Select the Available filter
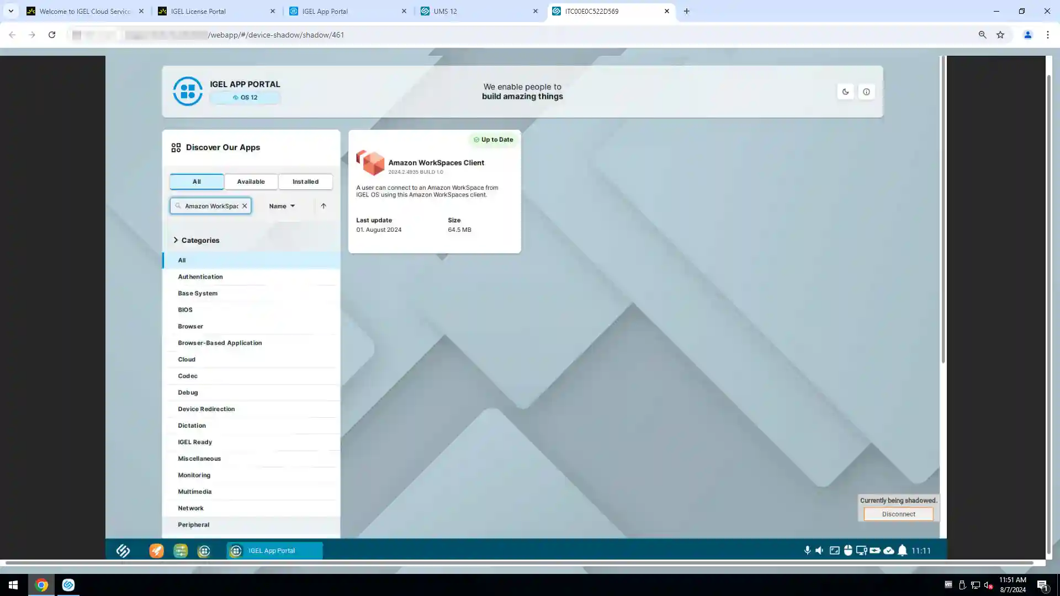Screen dimensions: 1060x596 point(251,182)
